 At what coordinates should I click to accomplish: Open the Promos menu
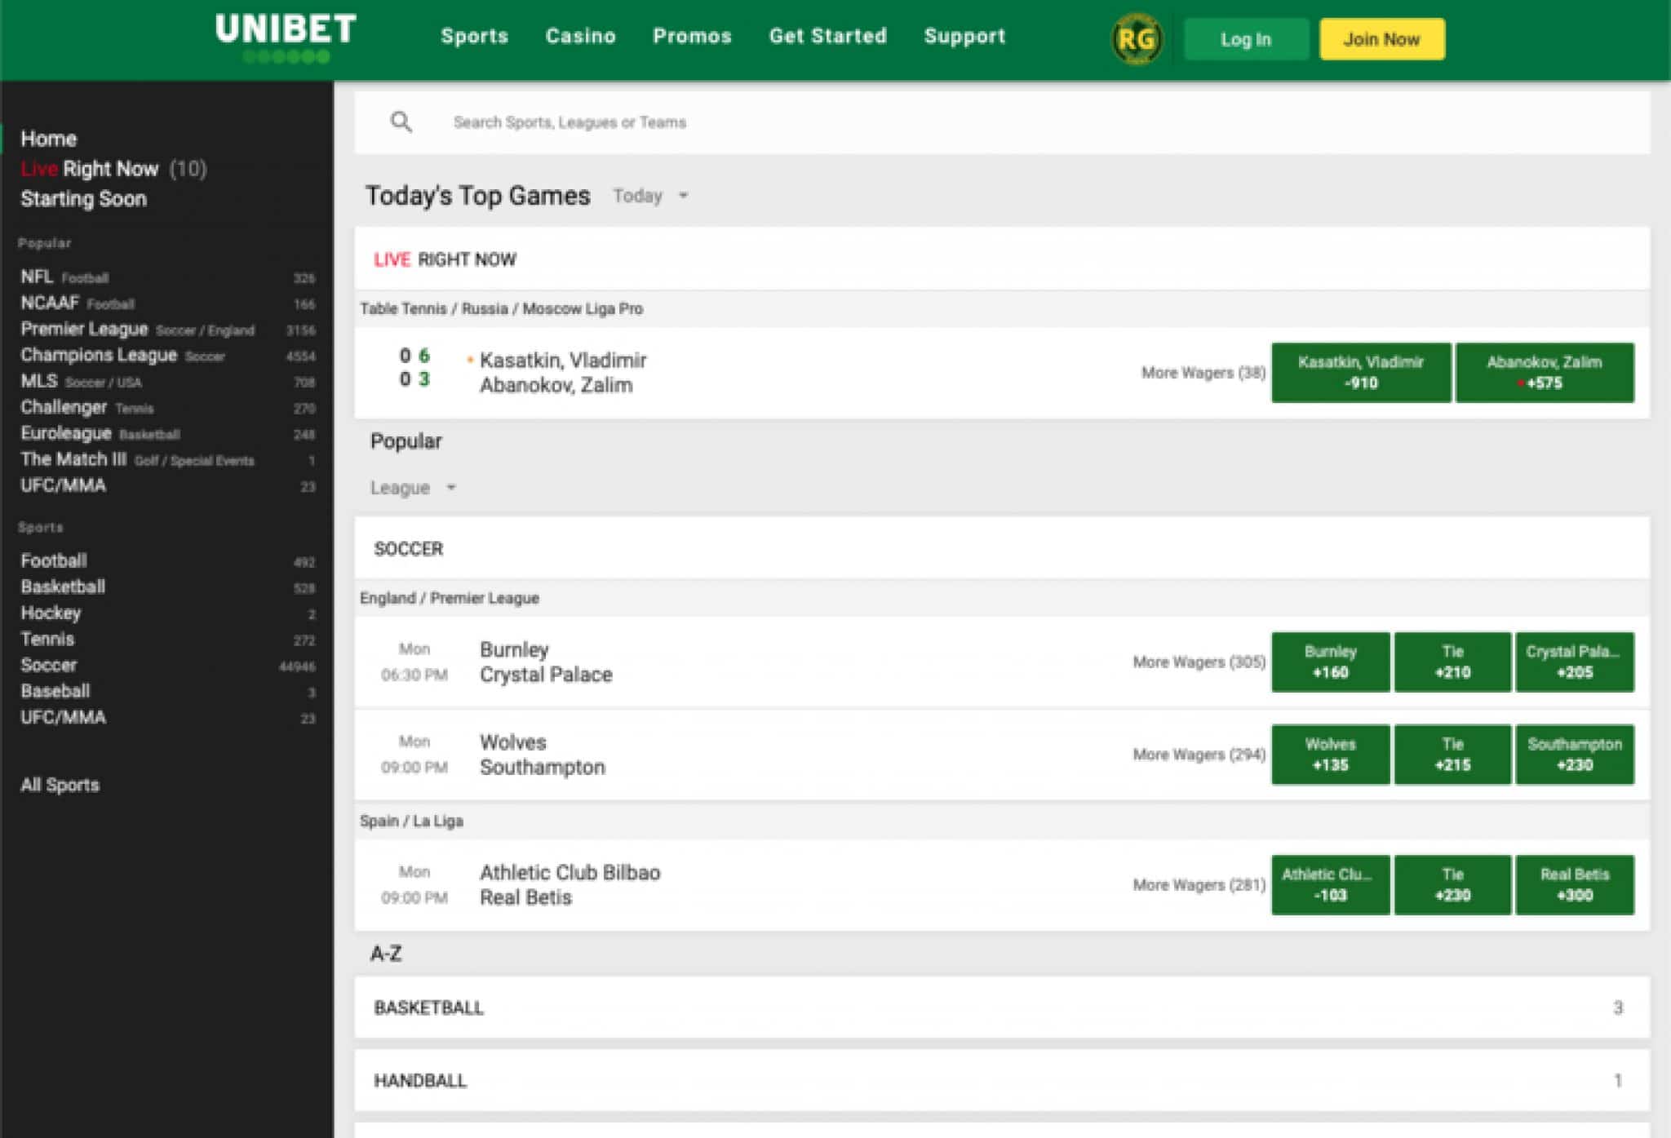tap(692, 36)
